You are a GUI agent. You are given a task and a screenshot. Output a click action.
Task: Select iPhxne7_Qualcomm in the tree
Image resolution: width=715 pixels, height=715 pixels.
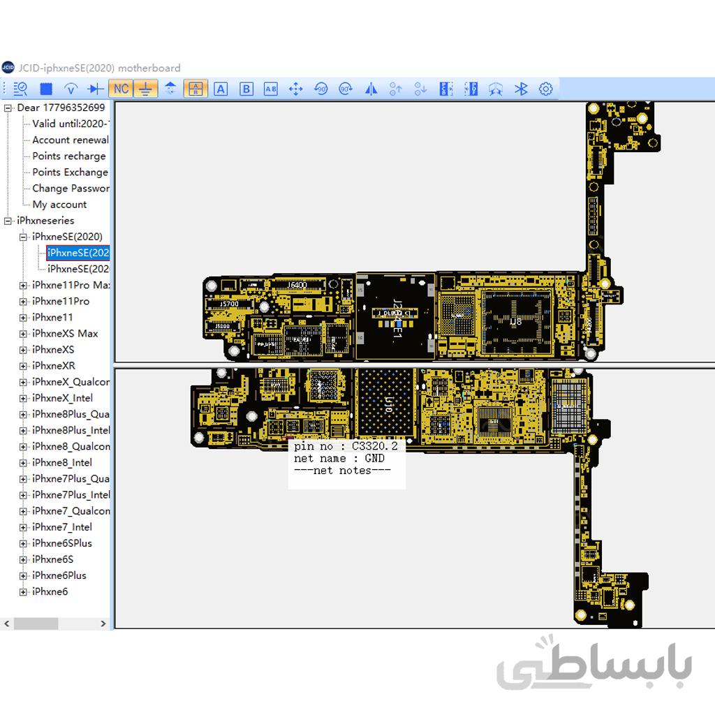(71, 511)
